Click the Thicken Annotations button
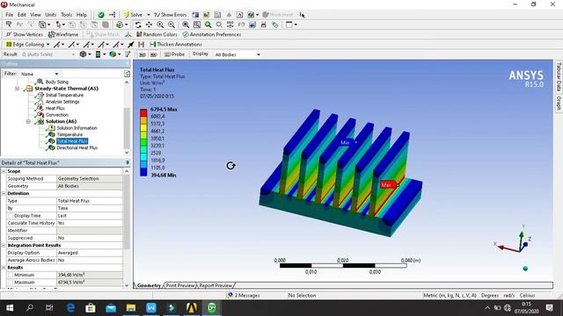Image resolution: width=563 pixels, height=316 pixels. (176, 45)
